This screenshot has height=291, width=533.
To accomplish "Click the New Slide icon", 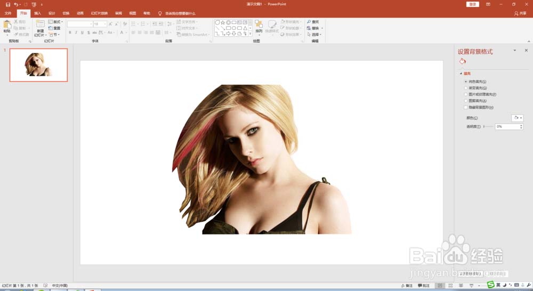I will pyautogui.click(x=41, y=25).
